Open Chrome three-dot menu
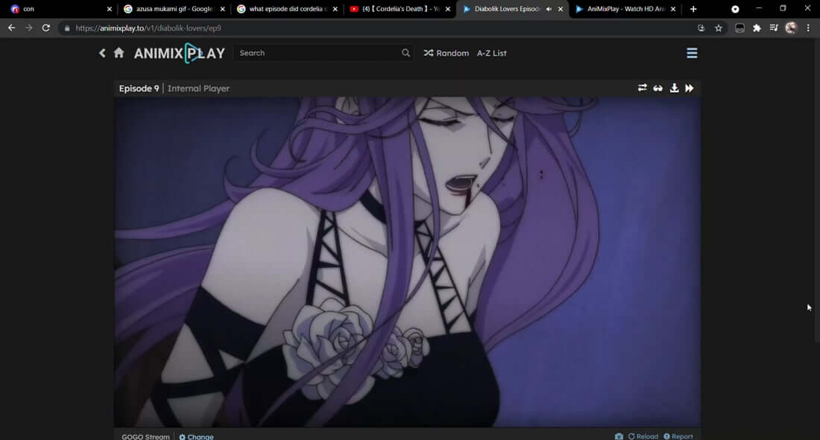This screenshot has width=820, height=440. click(808, 28)
